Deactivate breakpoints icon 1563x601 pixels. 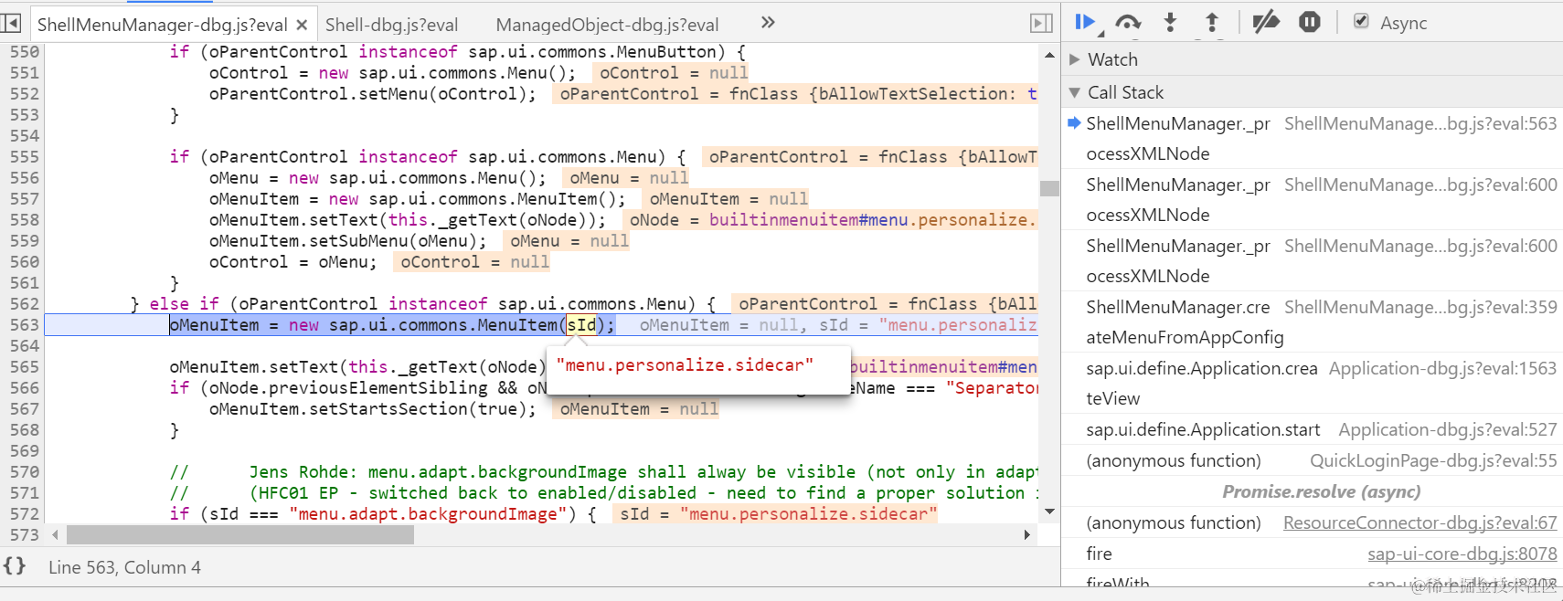tap(1266, 22)
